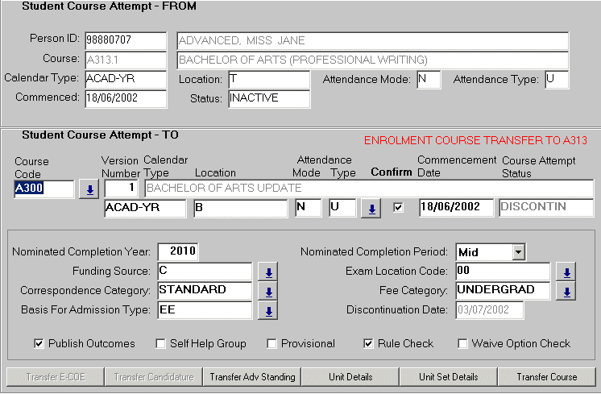Click lookup arrow next to Attendance Type

pyautogui.click(x=371, y=209)
